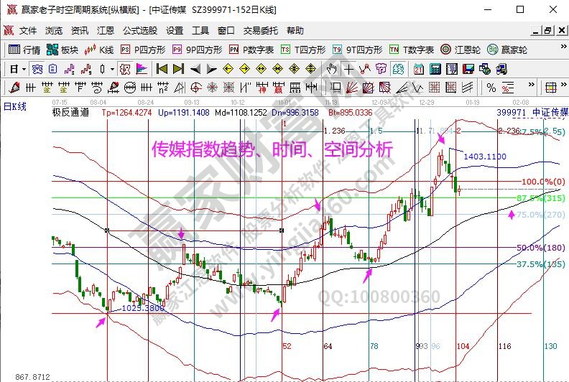Open the 9P四方形 tool
Viewport: 569px width, 382px height.
click(197, 50)
